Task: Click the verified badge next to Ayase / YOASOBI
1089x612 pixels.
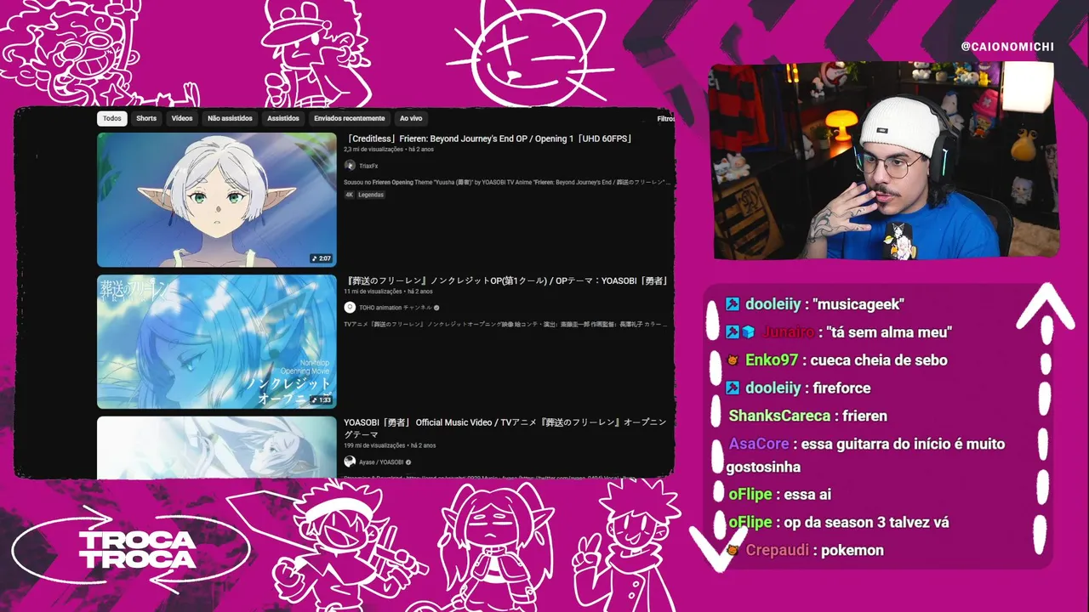Action: [x=408, y=462]
